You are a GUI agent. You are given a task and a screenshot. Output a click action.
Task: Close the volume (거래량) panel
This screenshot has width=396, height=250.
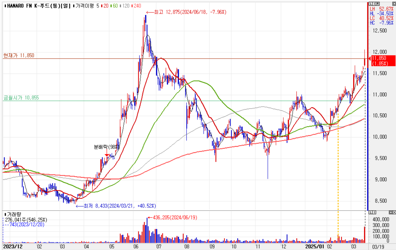tap(394, 212)
